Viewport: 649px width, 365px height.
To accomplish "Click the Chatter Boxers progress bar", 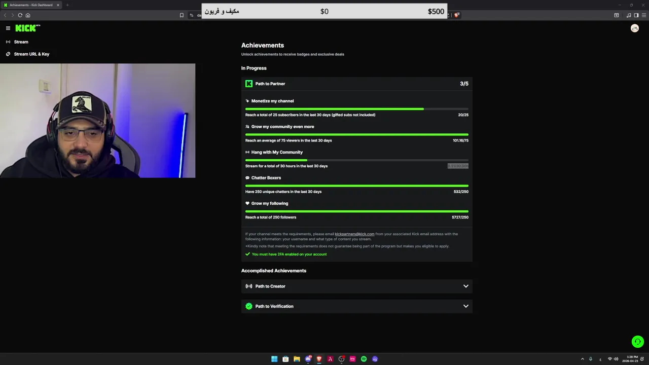I will [x=357, y=186].
